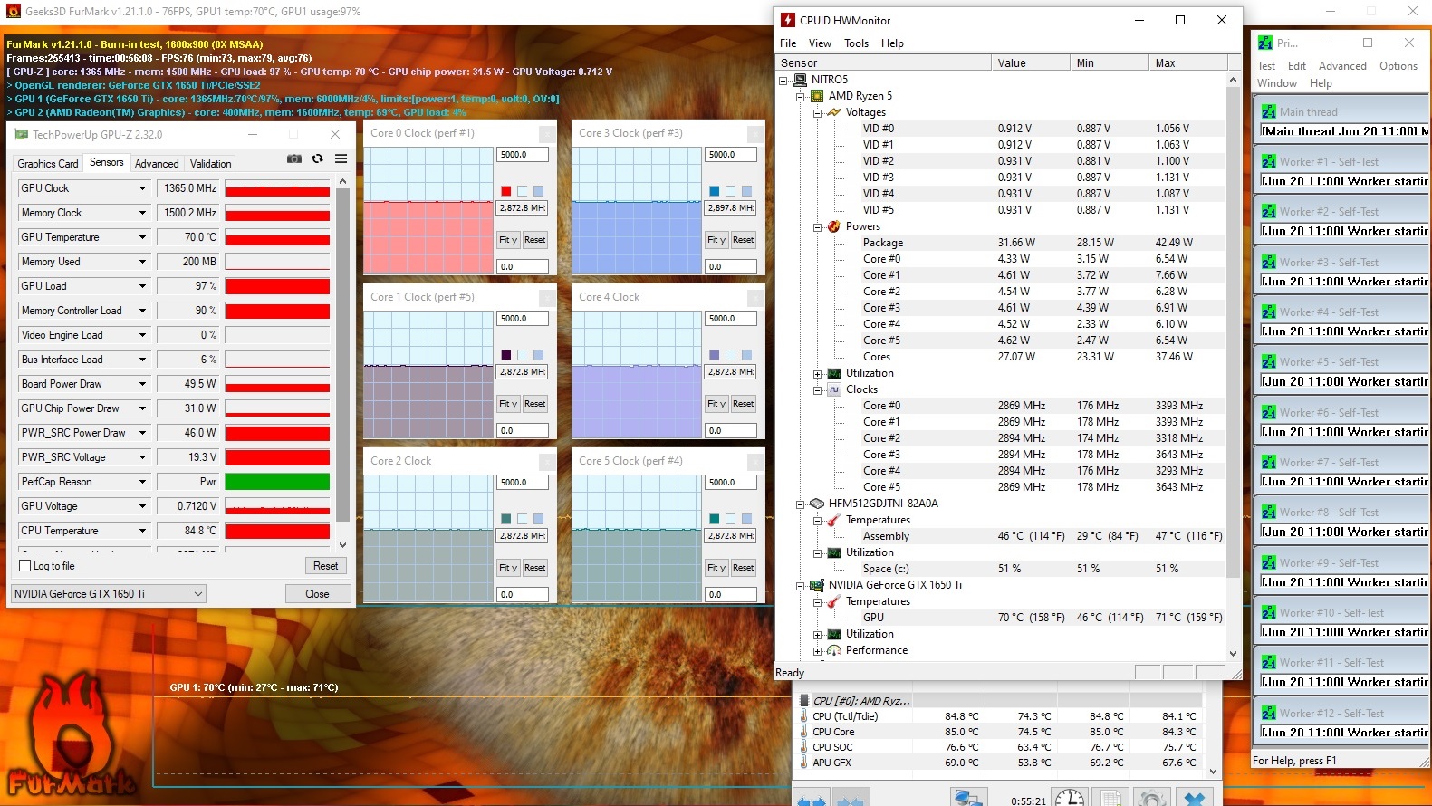This screenshot has height=806, width=1432.
Task: Click the teal swatch in Core 5 Clock graph
Action: click(715, 519)
